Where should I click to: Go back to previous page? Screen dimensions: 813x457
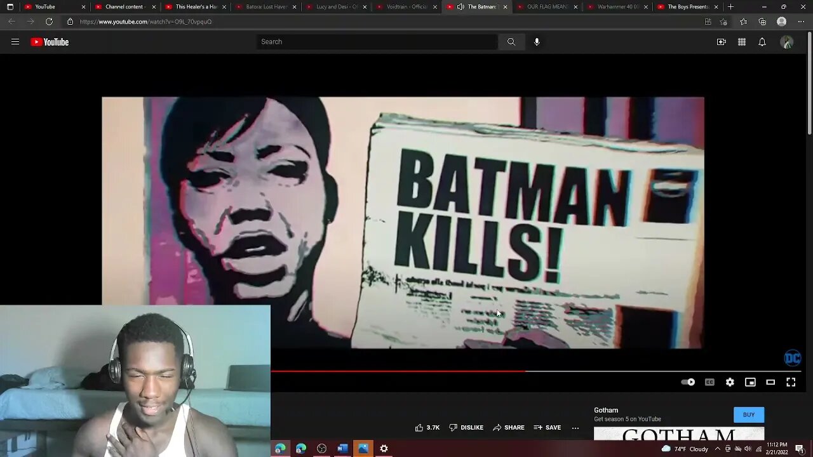pyautogui.click(x=11, y=22)
